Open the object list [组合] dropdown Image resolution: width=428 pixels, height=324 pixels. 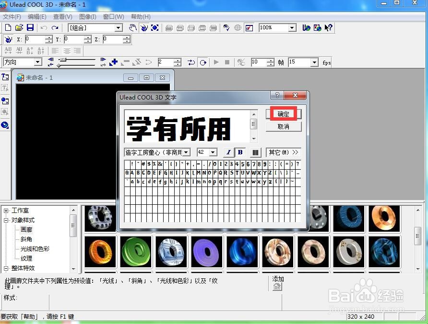pyautogui.click(x=118, y=27)
